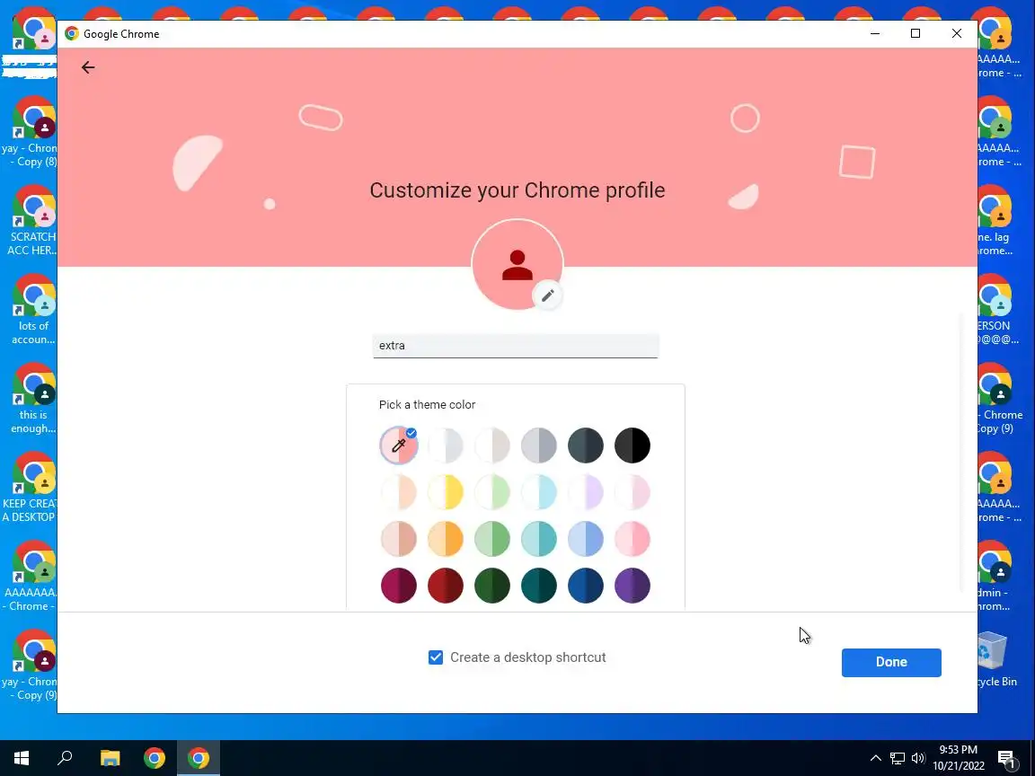Select 'KEEP CREAT A DESKTOP' shortcut
The image size is (1035, 776).
[31, 487]
